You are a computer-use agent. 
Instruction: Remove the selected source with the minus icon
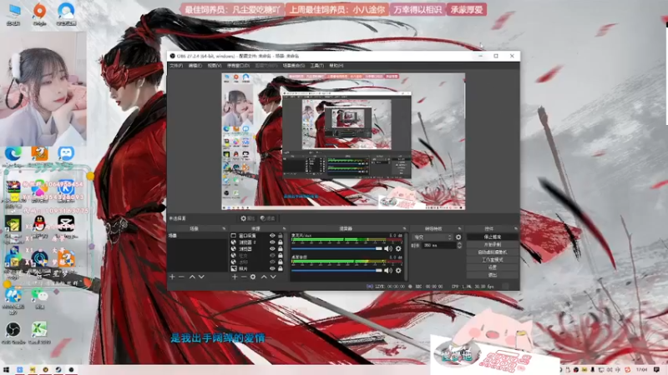pos(244,277)
